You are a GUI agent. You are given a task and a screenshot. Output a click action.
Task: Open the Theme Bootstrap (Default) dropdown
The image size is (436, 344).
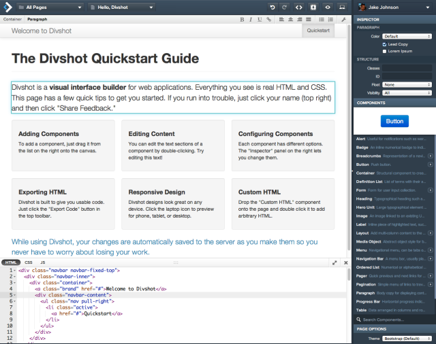point(407,339)
